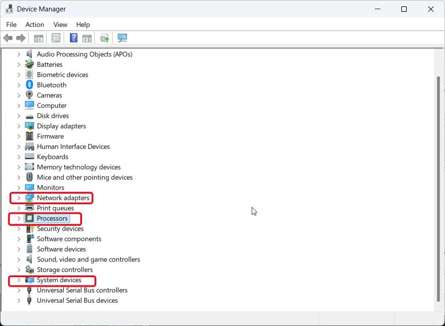
Task: Select Universal Serial Bus controllers item
Action: click(x=82, y=290)
